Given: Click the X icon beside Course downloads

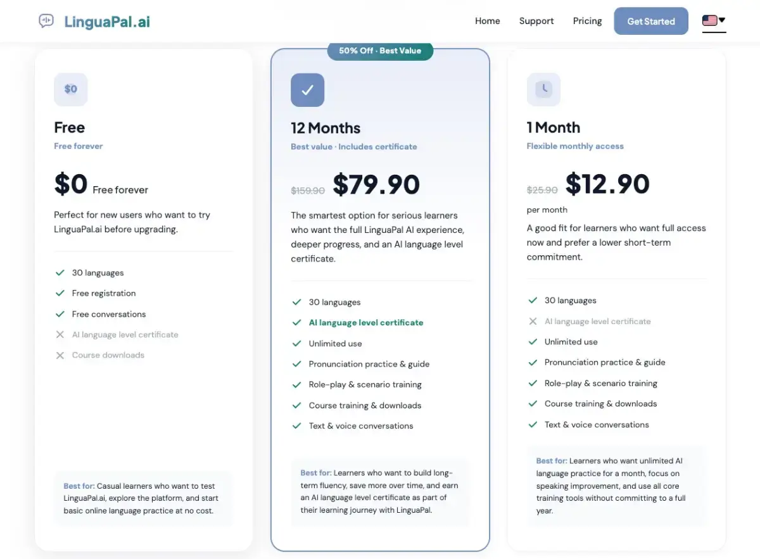Looking at the screenshot, I should click(60, 355).
